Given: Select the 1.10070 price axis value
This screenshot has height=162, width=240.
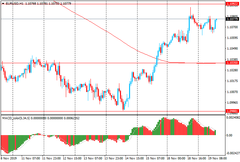Looking at the screenshot, I should [233, 92].
